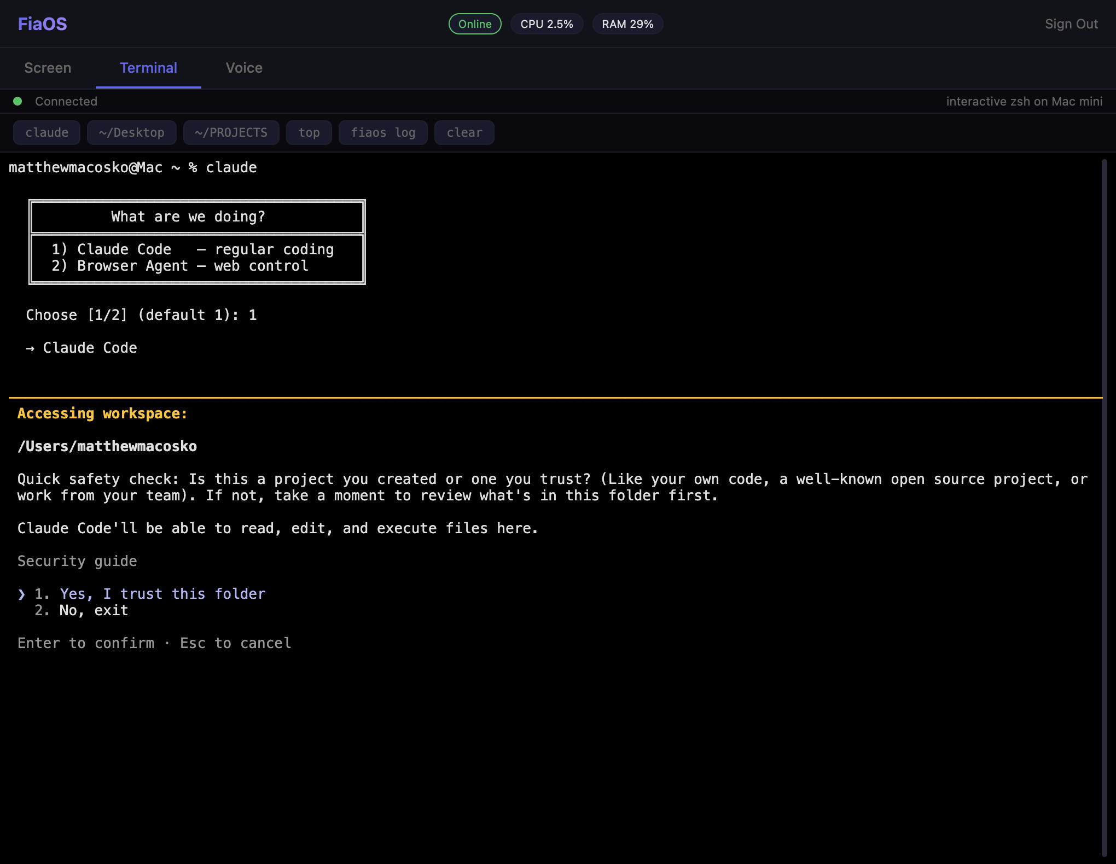Run the fiaos log shortcut
The image size is (1116, 864).
click(x=383, y=132)
